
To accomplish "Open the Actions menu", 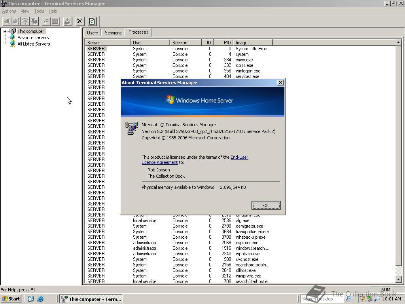I will 9,11.
